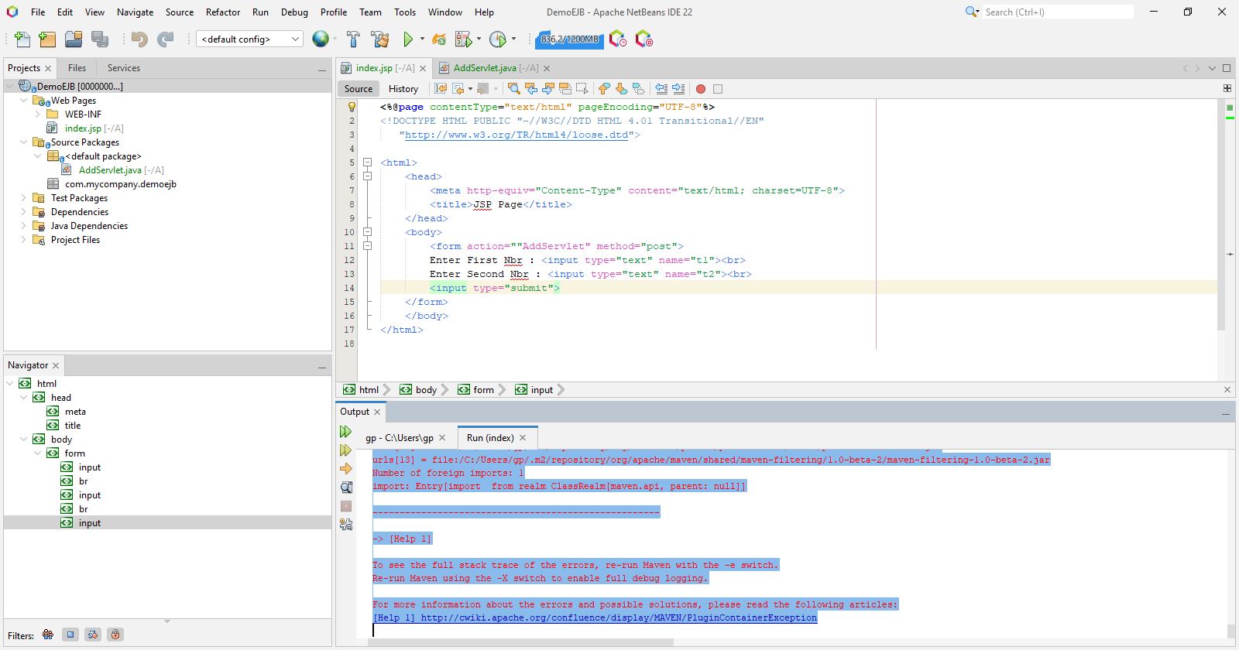Image resolution: width=1239 pixels, height=650 pixels.
Task: Click the globe browser selection icon
Action: 321,39
